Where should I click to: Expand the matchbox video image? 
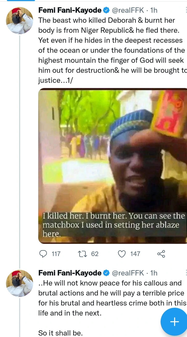[112, 166]
